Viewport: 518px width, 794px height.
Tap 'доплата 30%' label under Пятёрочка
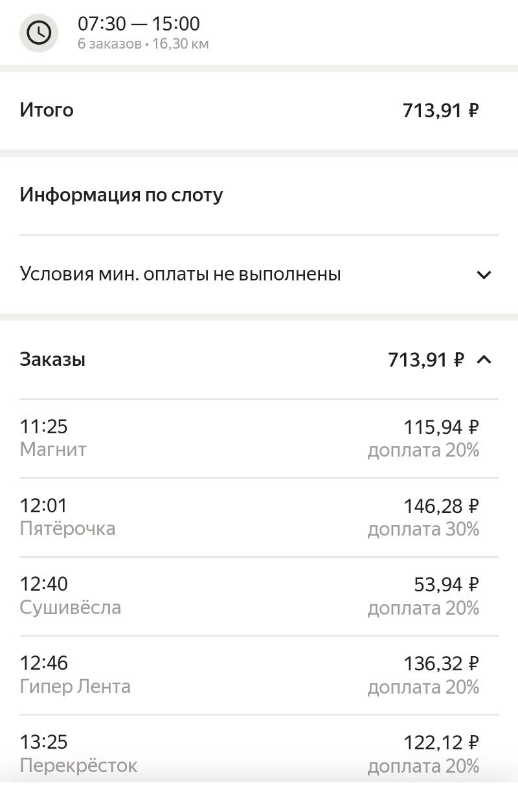(x=423, y=529)
